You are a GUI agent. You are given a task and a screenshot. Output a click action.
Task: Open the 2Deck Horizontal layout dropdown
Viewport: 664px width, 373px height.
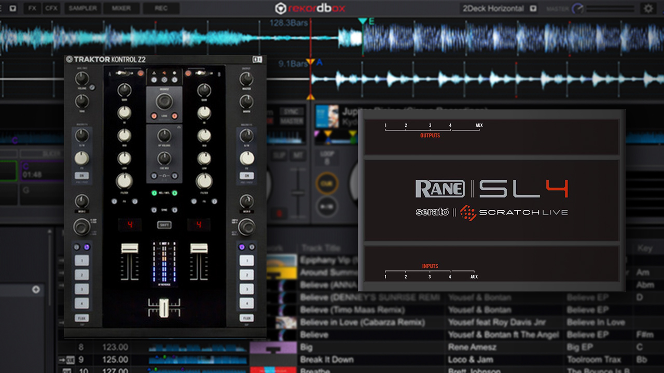tap(533, 9)
